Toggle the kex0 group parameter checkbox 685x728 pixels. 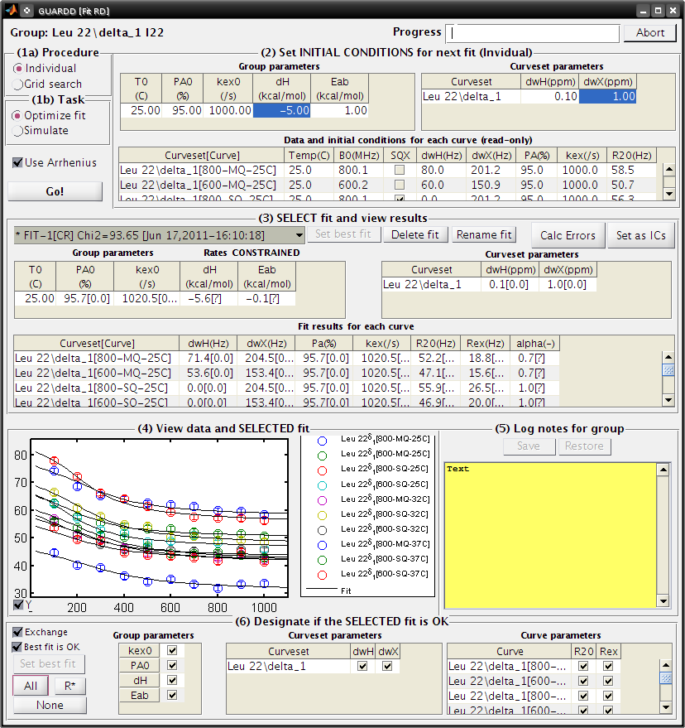click(x=172, y=650)
